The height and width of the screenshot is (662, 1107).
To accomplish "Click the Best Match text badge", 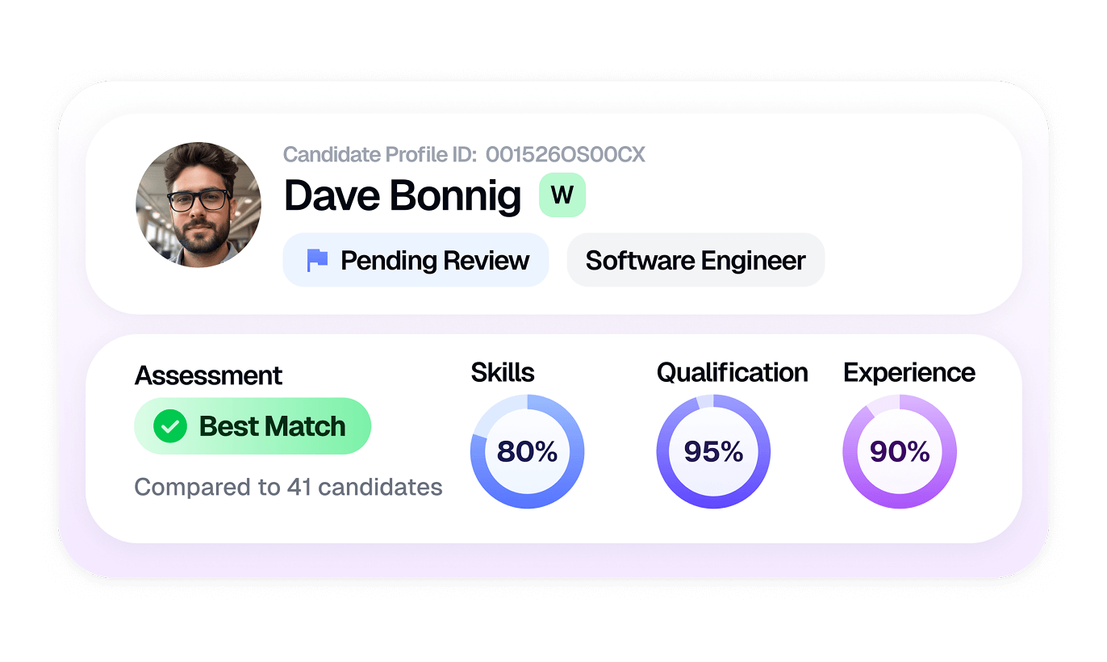I will point(272,426).
